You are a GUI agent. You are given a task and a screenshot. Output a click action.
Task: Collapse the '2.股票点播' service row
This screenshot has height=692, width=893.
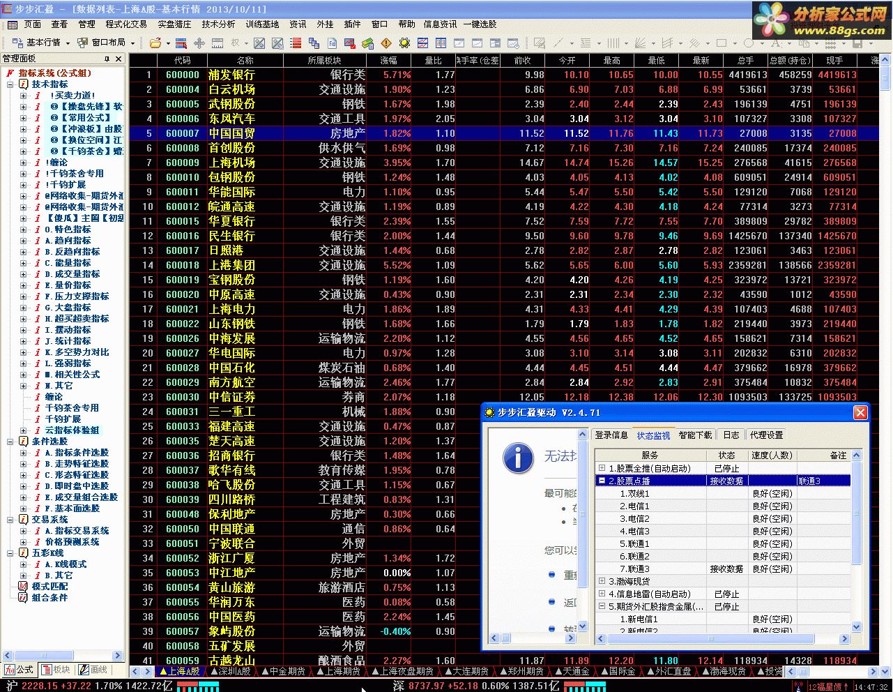pyautogui.click(x=602, y=481)
